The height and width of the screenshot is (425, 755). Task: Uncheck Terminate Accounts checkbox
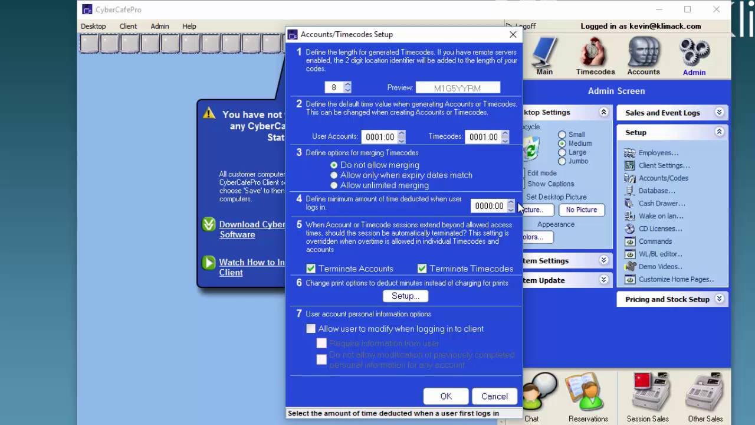coord(311,269)
